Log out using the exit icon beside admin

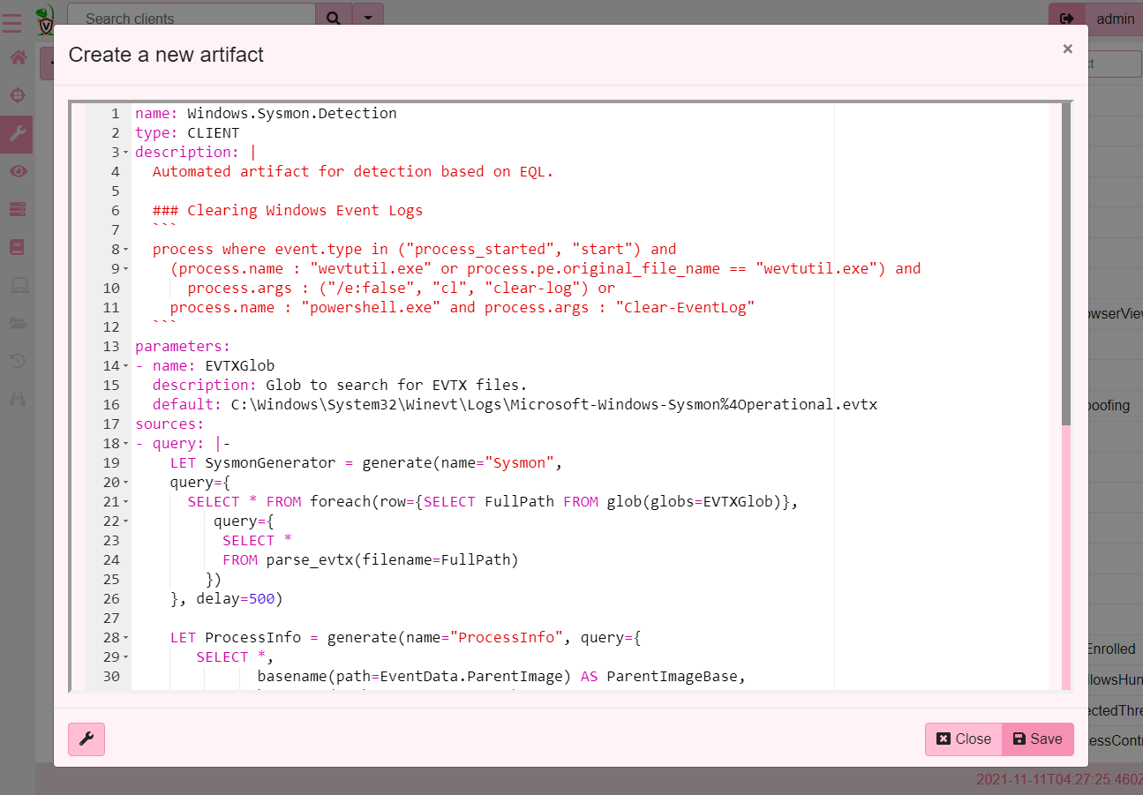click(1066, 18)
